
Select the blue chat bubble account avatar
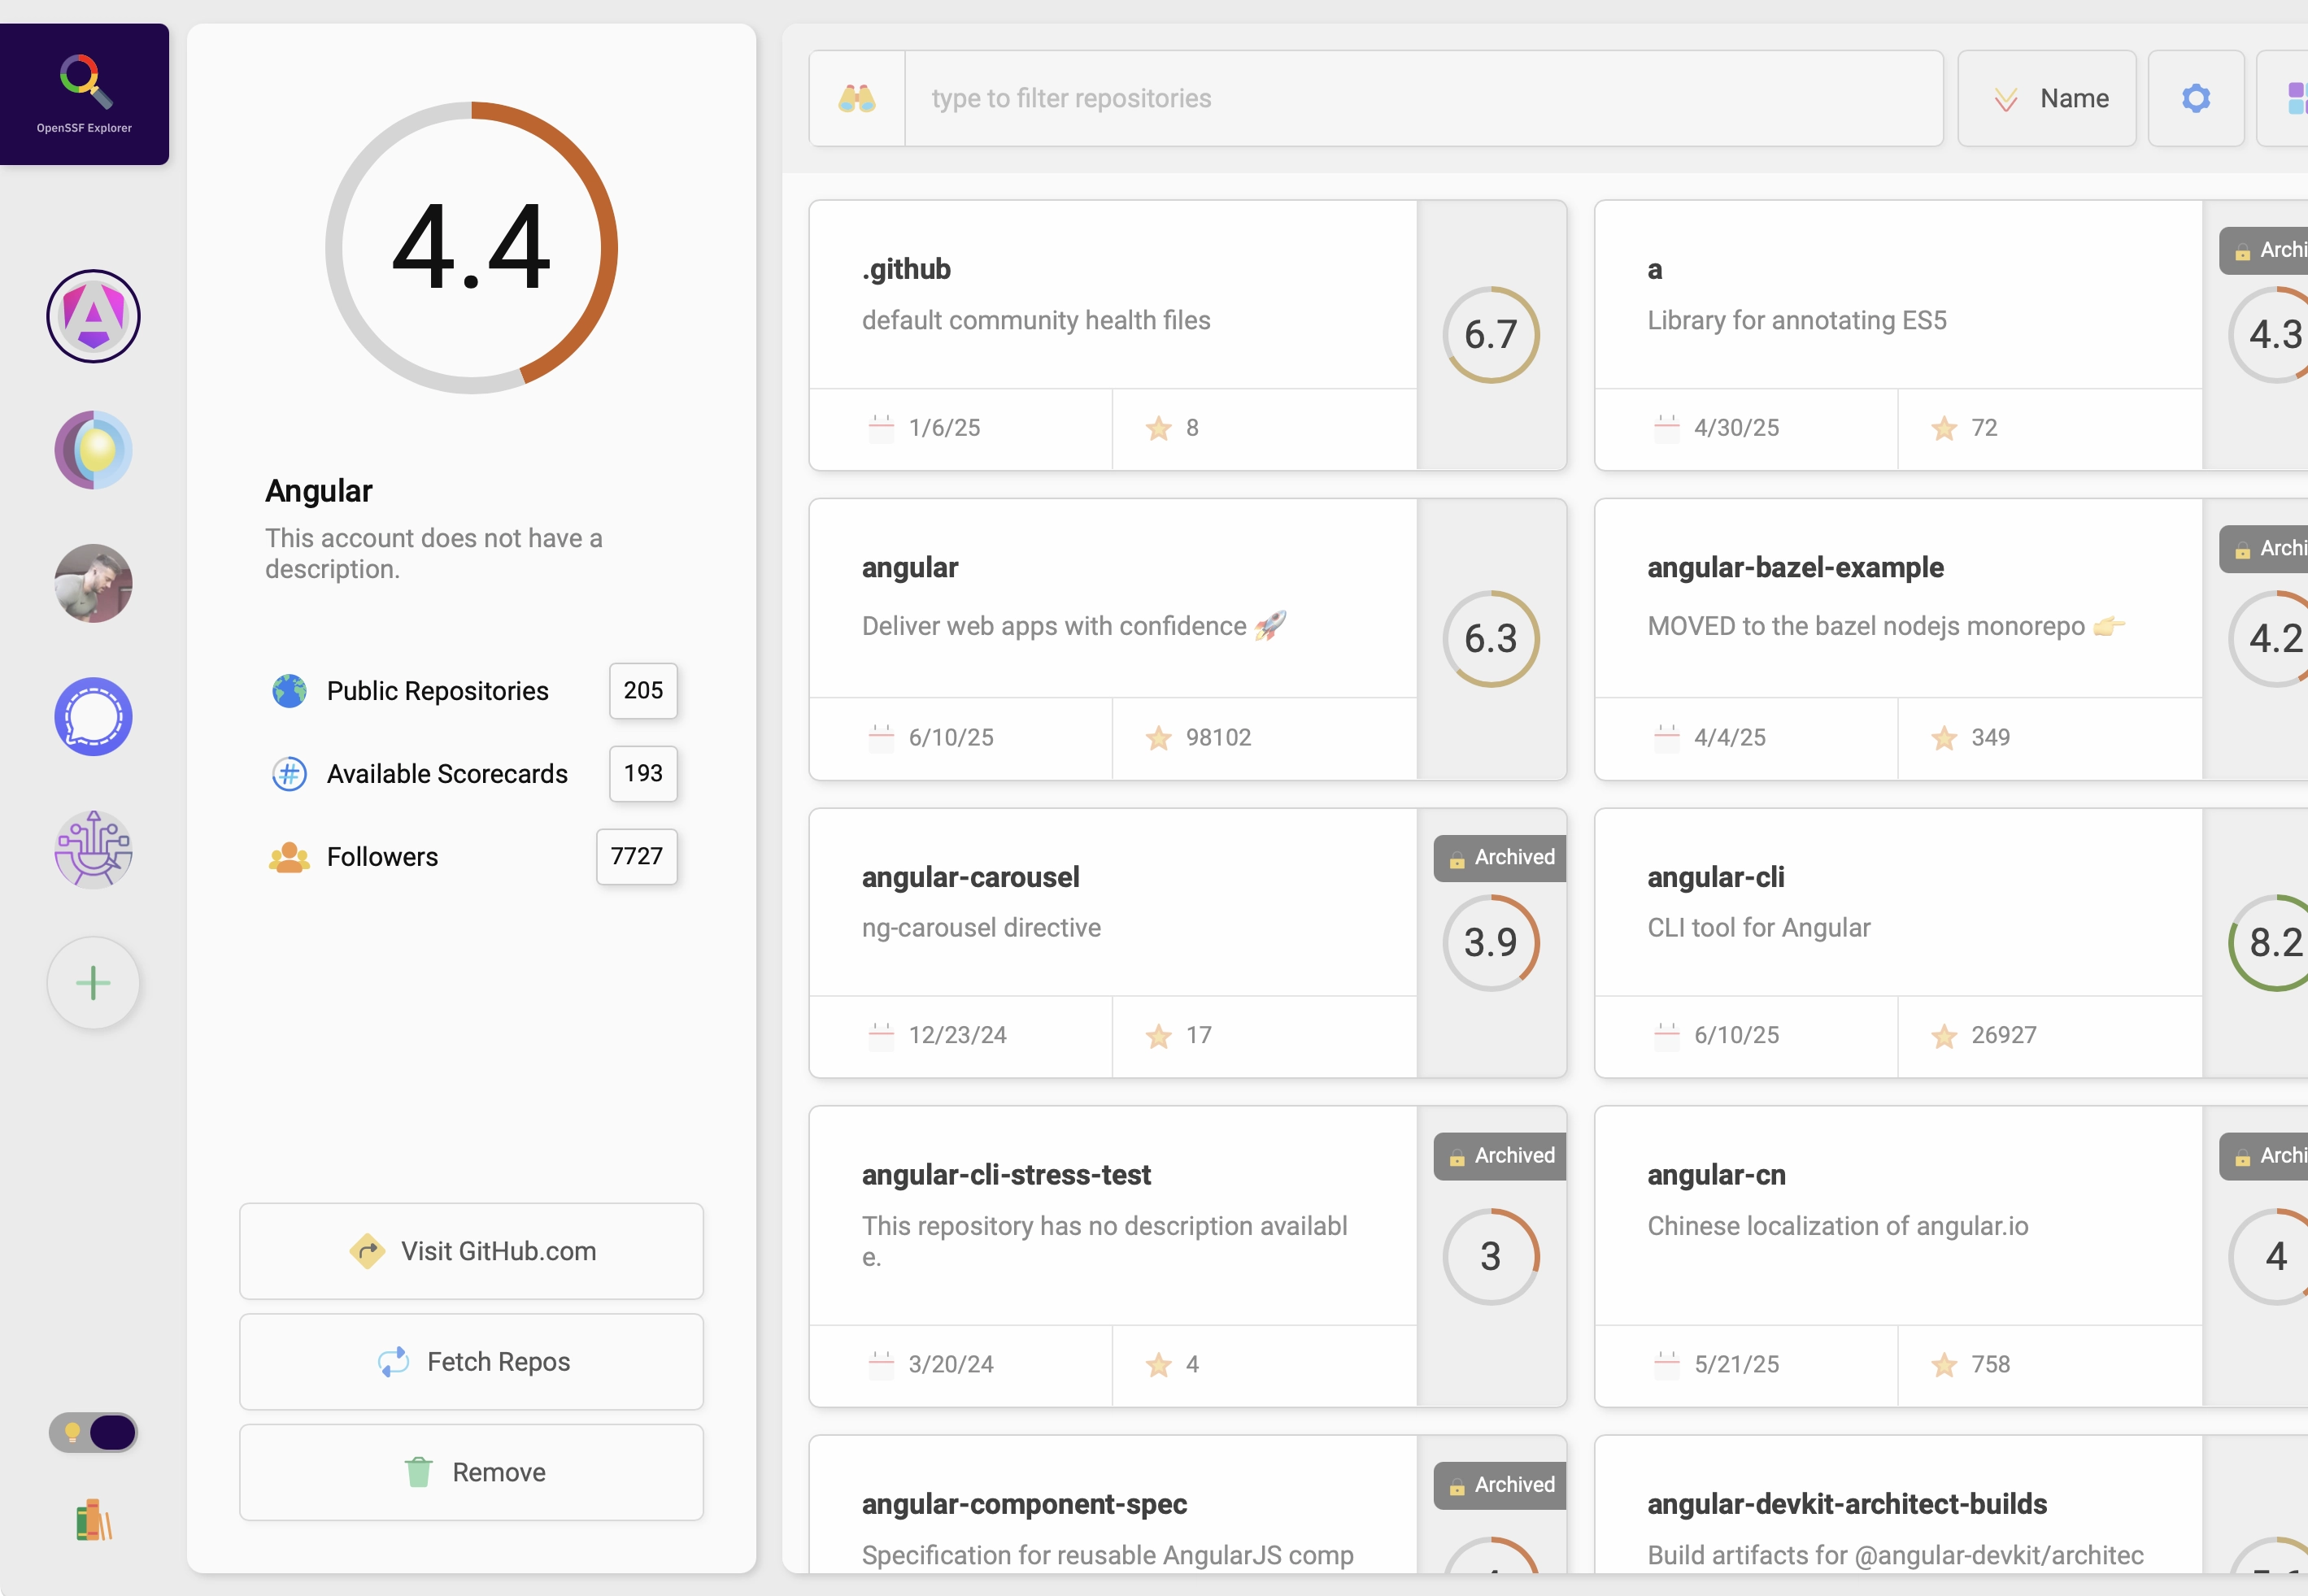click(93, 717)
